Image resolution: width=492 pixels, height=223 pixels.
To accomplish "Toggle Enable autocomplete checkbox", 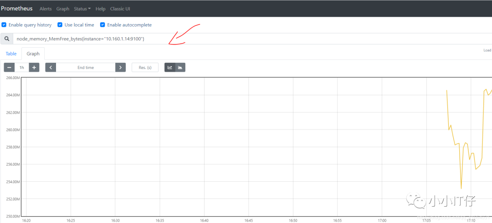I will [102, 25].
